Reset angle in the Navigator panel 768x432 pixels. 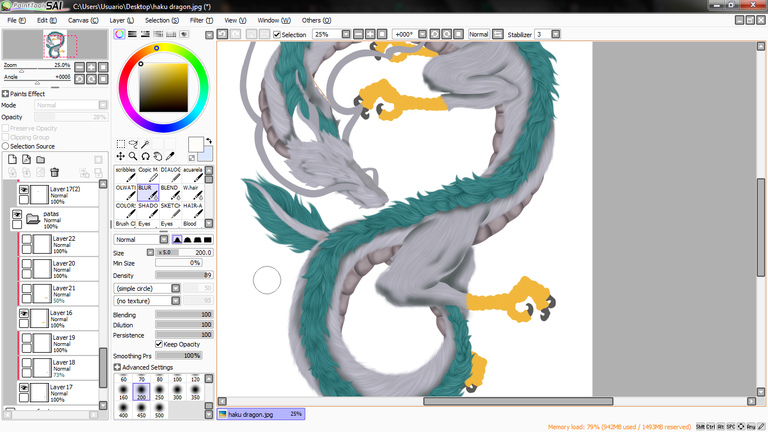tap(103, 79)
